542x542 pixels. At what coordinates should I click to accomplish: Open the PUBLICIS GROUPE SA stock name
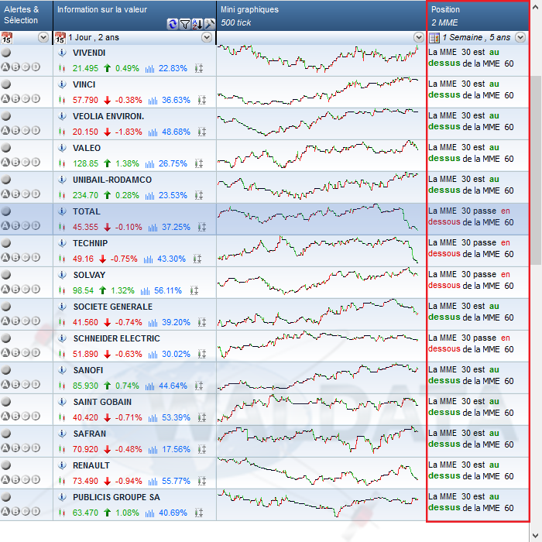tap(116, 497)
